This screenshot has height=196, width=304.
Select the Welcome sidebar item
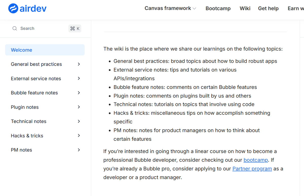tap(22, 50)
